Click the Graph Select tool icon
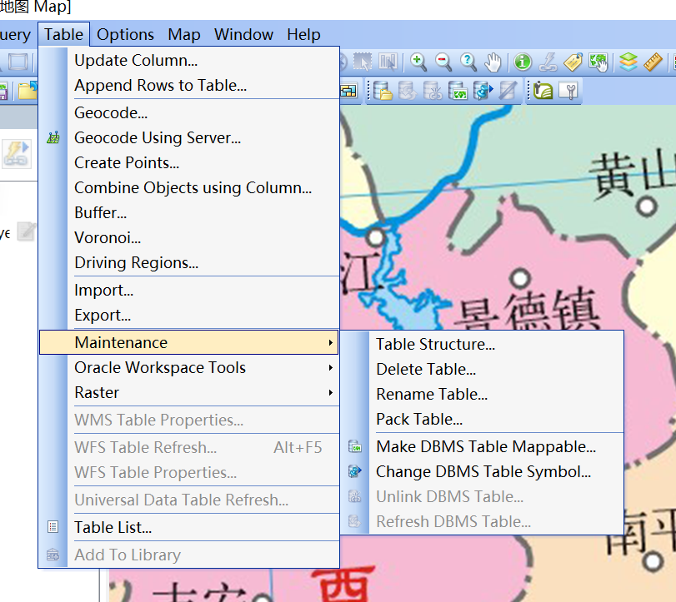The height and width of the screenshot is (602, 676). point(388,62)
